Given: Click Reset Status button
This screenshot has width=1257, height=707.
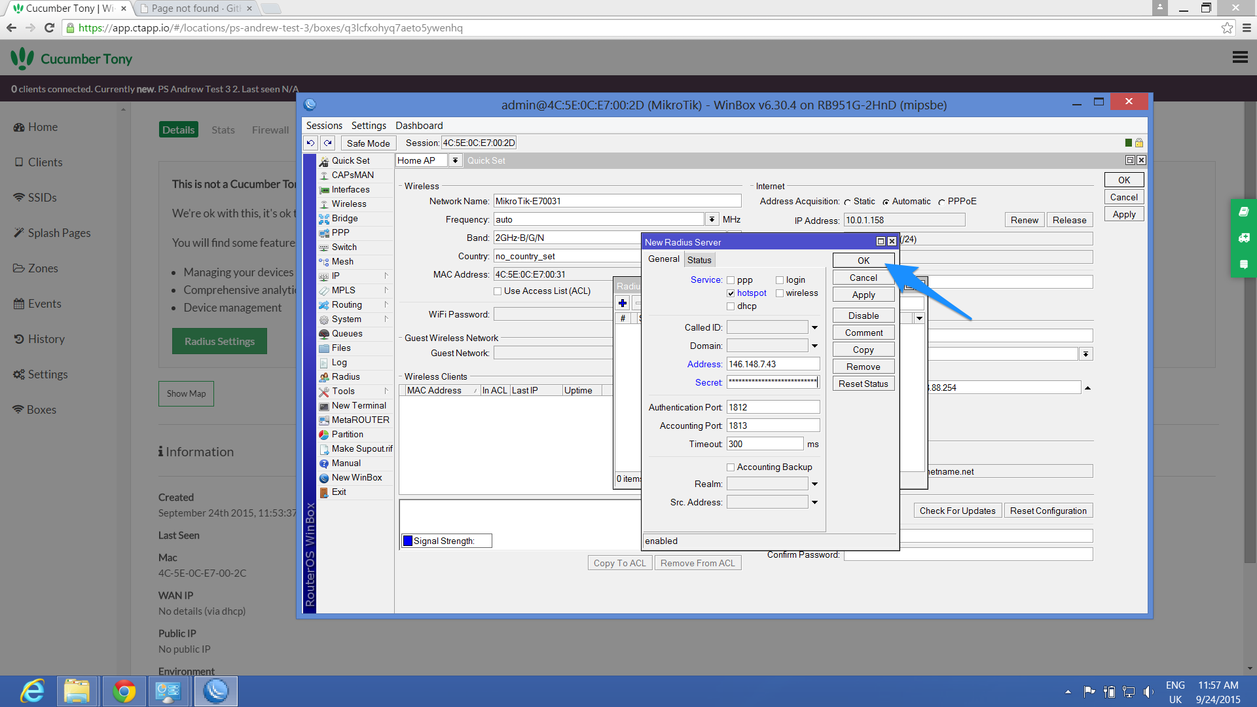Looking at the screenshot, I should click(864, 384).
